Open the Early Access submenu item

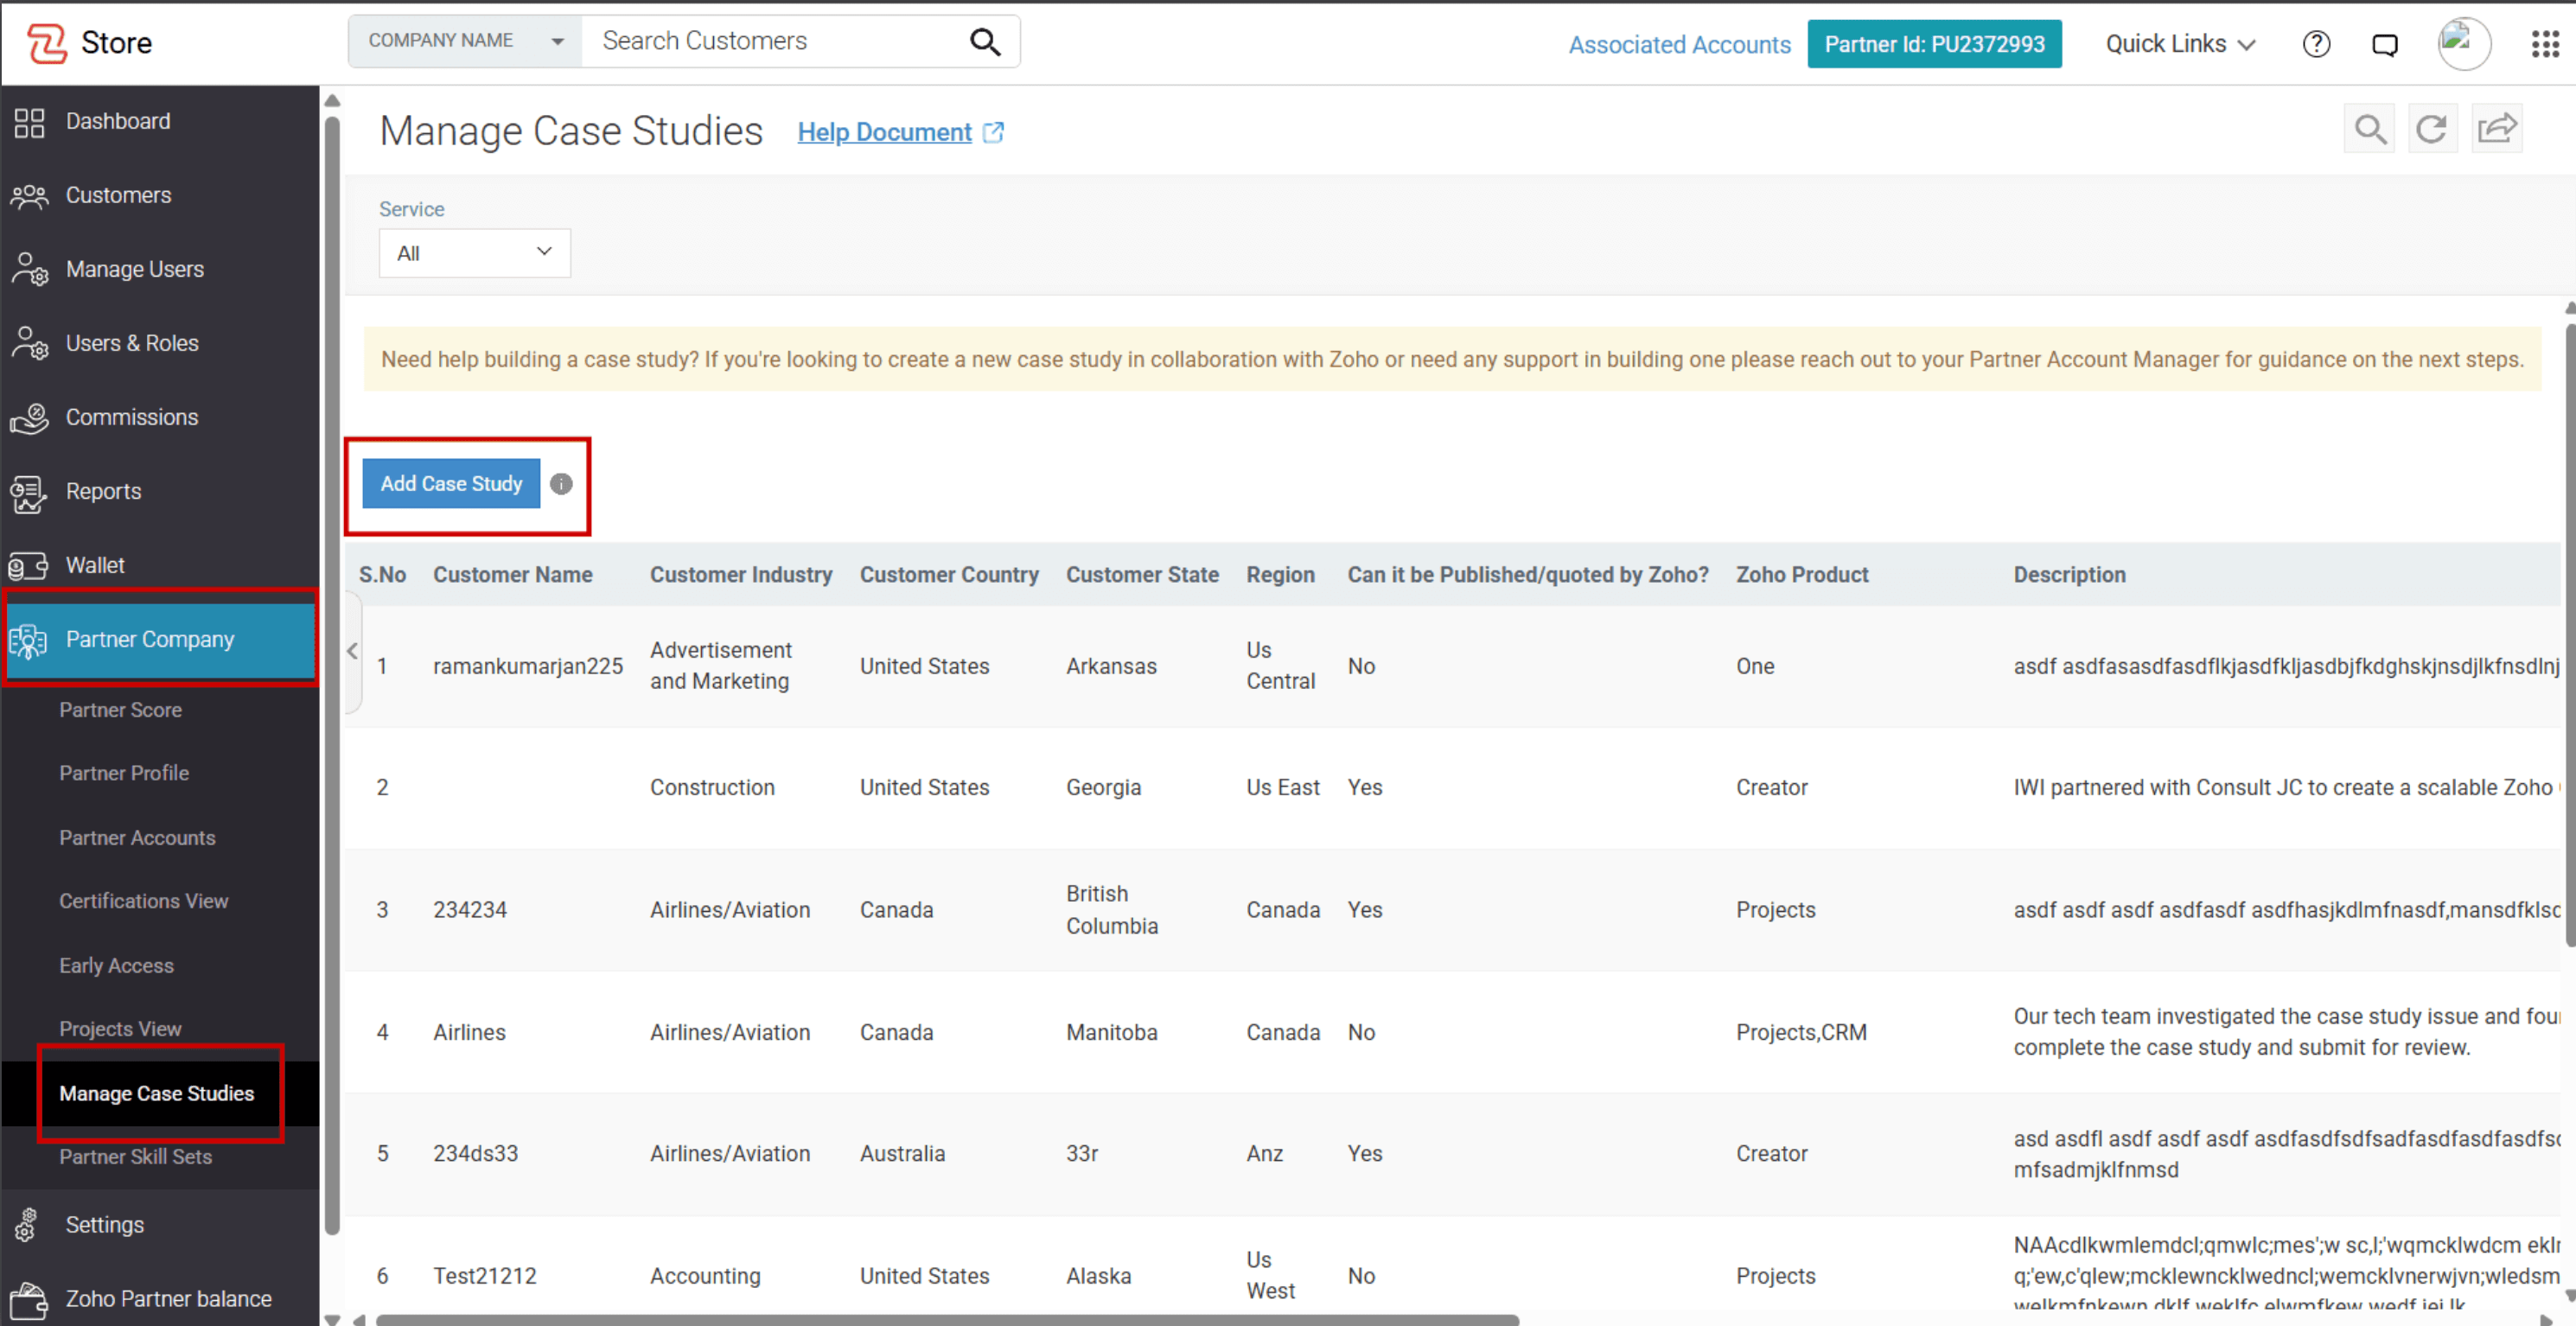pyautogui.click(x=116, y=966)
